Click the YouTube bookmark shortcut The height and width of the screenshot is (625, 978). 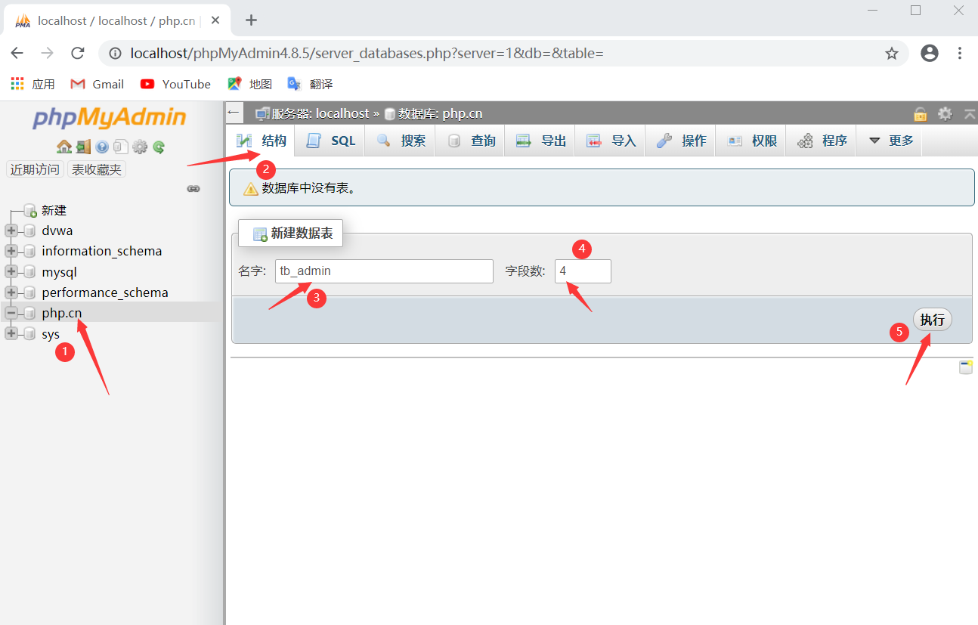tap(175, 84)
